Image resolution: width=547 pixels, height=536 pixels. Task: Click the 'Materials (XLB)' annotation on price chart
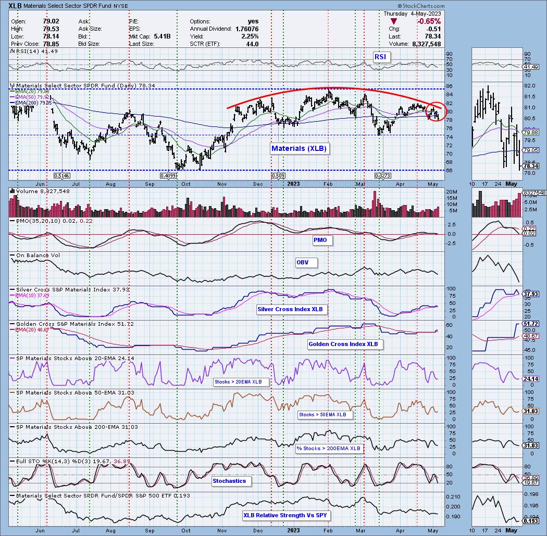pos(299,148)
